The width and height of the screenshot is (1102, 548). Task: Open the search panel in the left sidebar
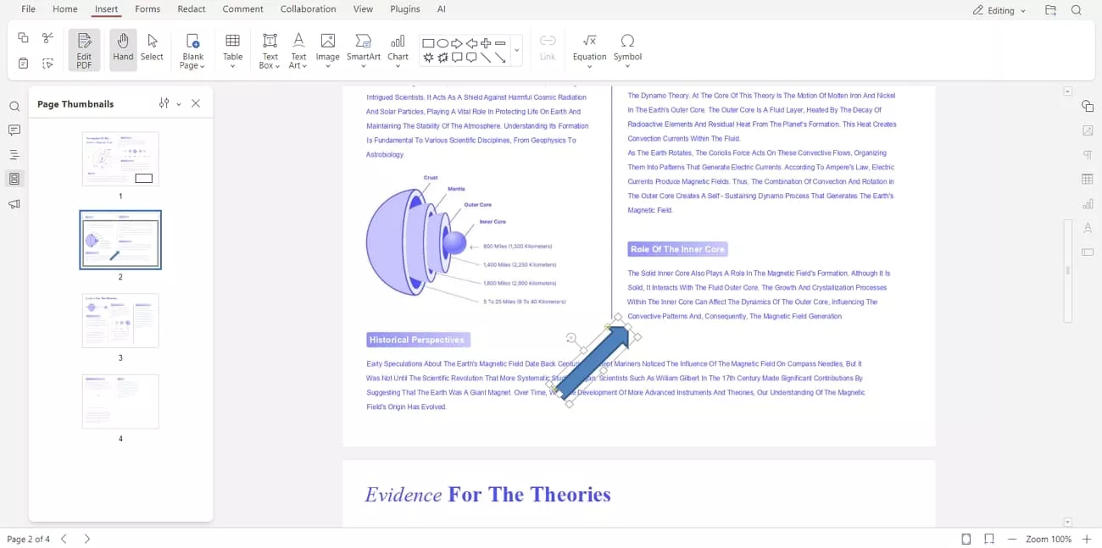click(x=14, y=106)
